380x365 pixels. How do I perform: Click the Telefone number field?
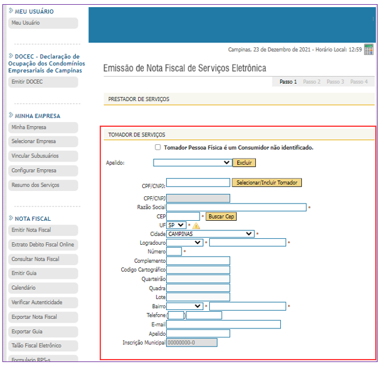(x=204, y=315)
